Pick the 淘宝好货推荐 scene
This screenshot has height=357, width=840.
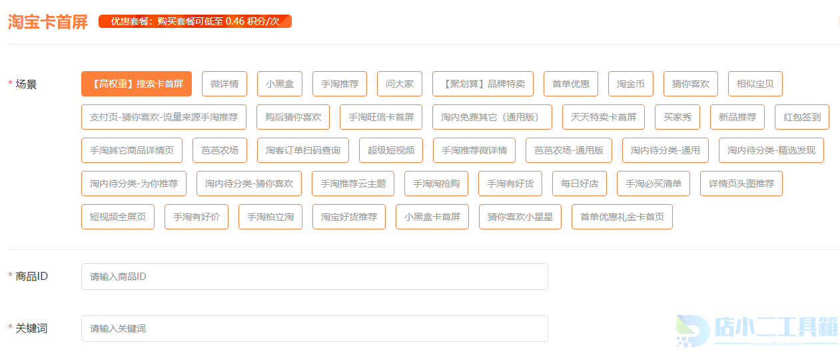tap(349, 217)
